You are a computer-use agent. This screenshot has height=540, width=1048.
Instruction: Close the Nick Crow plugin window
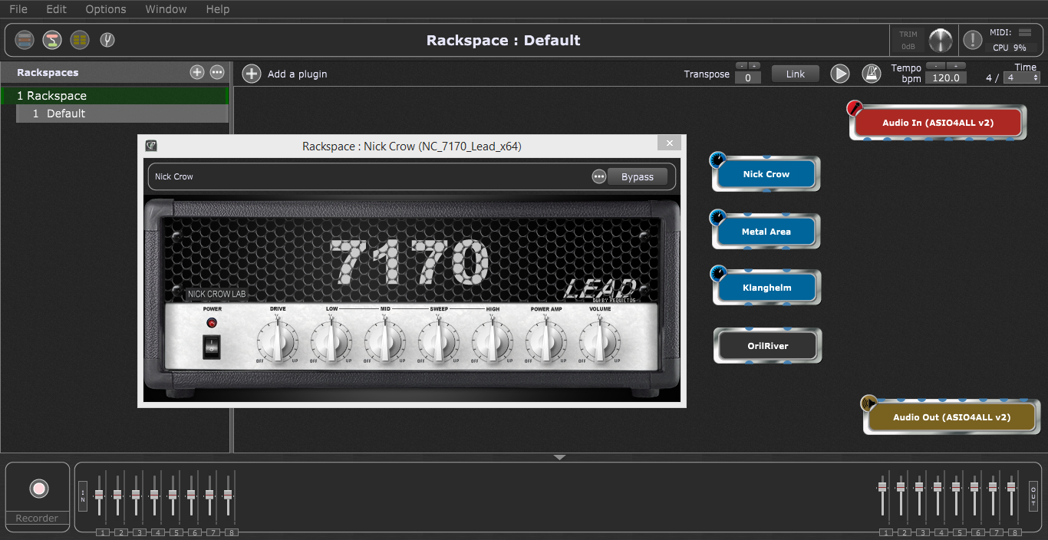point(669,143)
